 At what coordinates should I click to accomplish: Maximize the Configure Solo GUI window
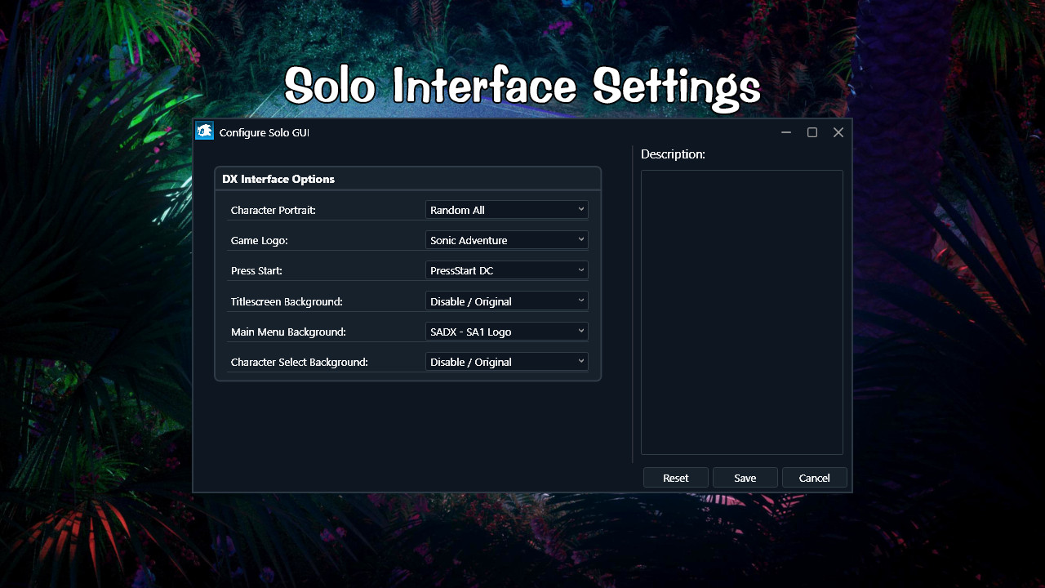[812, 131]
